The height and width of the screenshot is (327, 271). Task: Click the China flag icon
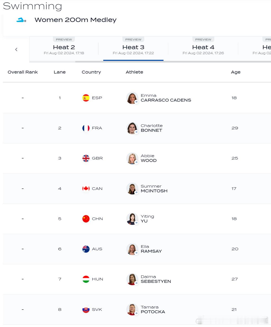tap(86, 219)
